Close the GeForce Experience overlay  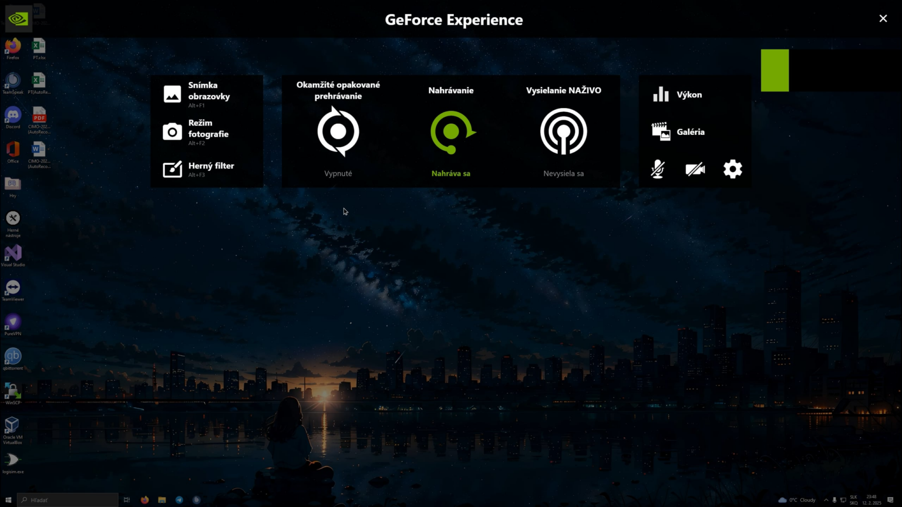tap(883, 19)
